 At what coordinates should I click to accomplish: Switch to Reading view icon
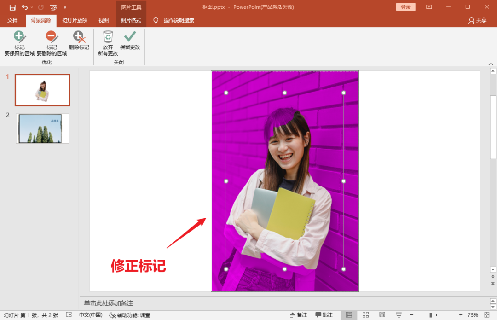click(x=382, y=315)
